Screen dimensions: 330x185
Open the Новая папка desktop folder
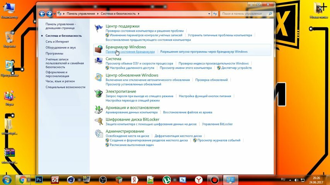point(319,10)
